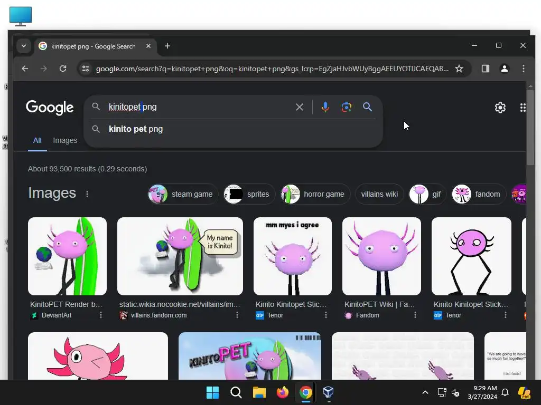541x405 pixels.
Task: Filter images by fandom chip
Action: [x=479, y=194]
